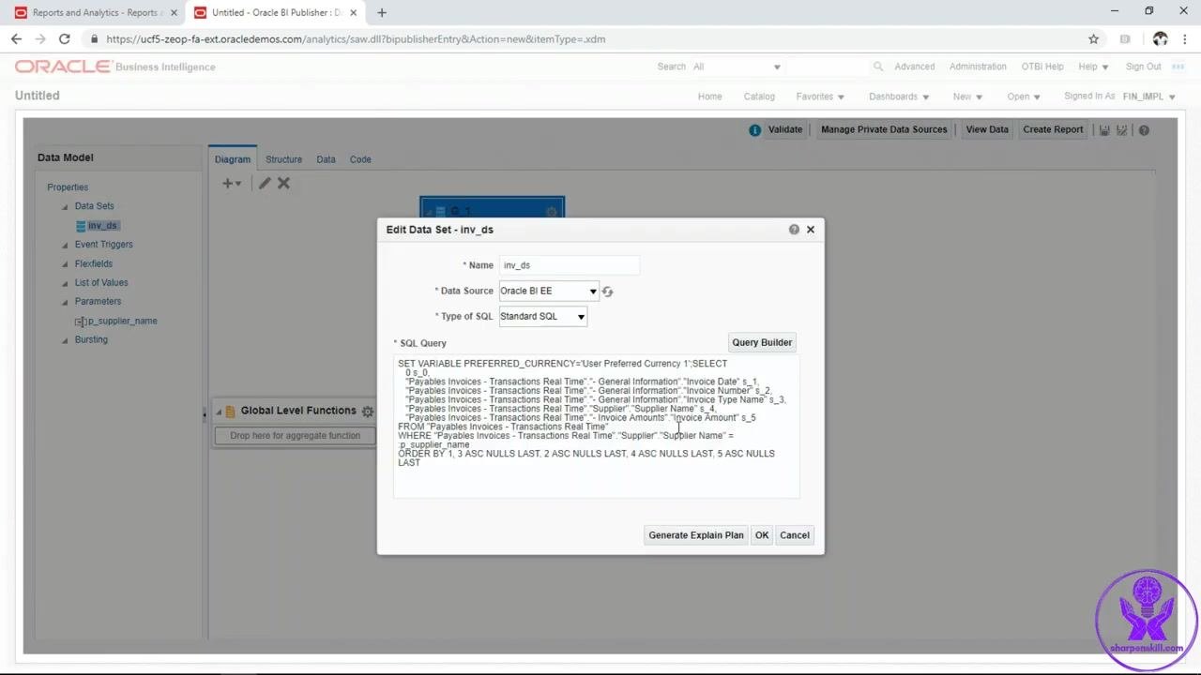Select the inv_ds data set tree item
This screenshot has height=675, width=1201.
(102, 226)
